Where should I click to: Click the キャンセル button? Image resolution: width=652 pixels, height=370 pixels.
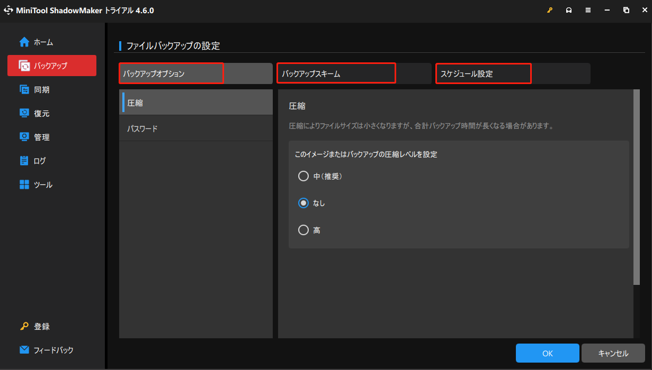(613, 353)
